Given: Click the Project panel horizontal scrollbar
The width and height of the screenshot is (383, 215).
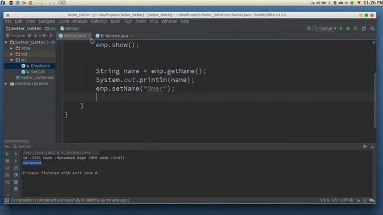Looking at the screenshot, I should pyautogui.click(x=17, y=141).
